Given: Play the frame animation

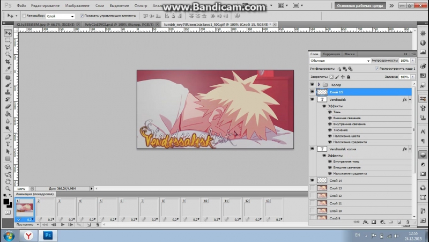Looking at the screenshot, I should 63,225.
